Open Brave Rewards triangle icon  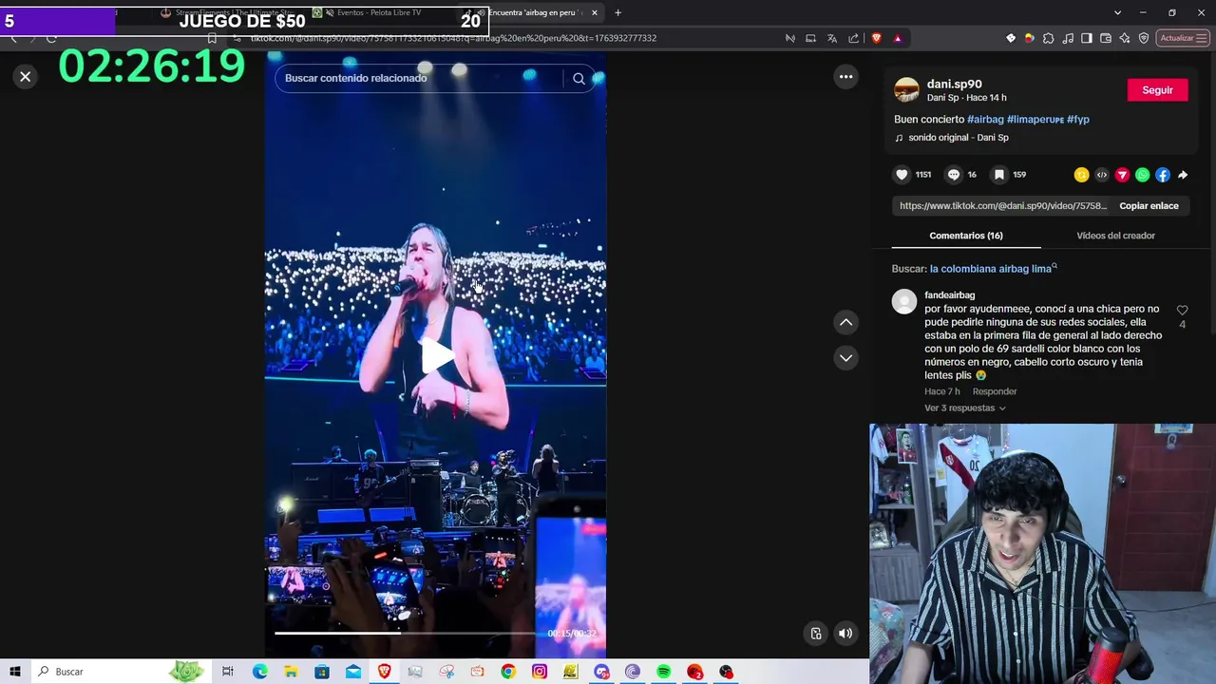click(898, 38)
